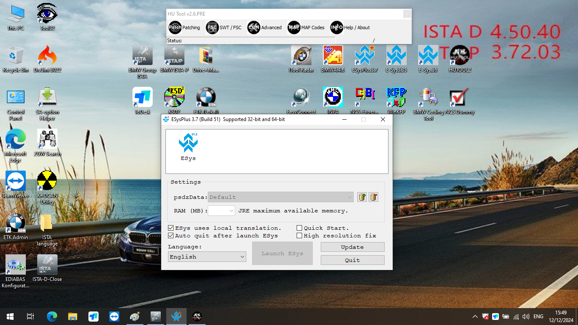The height and width of the screenshot is (325, 578).
Task: Click the Update button in ESysPlus
Action: tap(352, 247)
